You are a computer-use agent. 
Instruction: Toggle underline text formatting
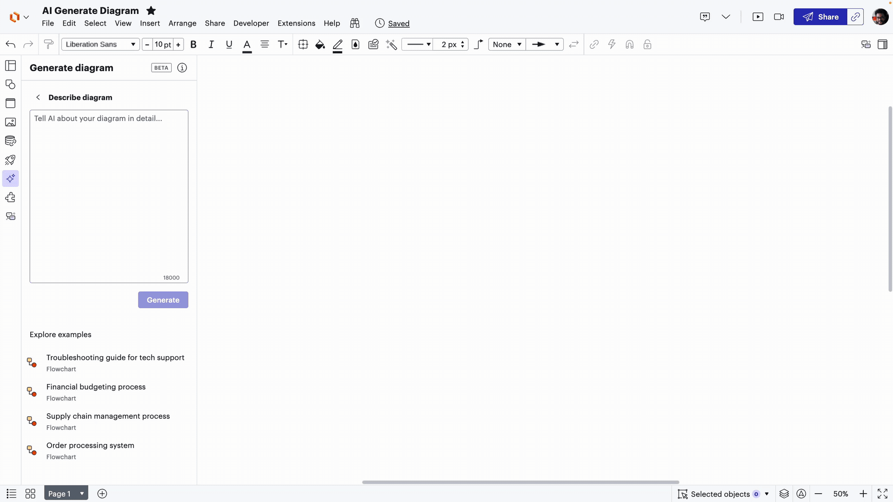228,44
